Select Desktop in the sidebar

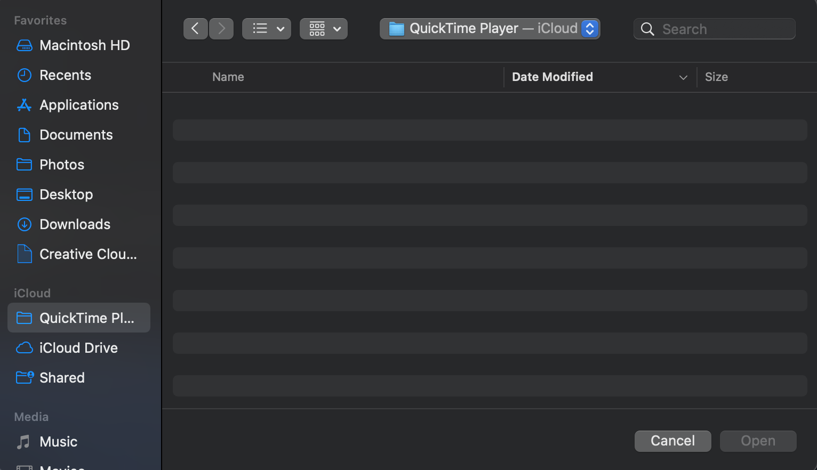(x=79, y=195)
